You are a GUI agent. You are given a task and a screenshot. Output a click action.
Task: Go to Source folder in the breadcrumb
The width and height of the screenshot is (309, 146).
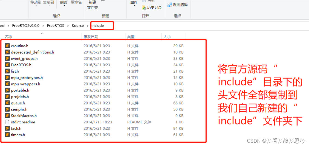coord(78,26)
